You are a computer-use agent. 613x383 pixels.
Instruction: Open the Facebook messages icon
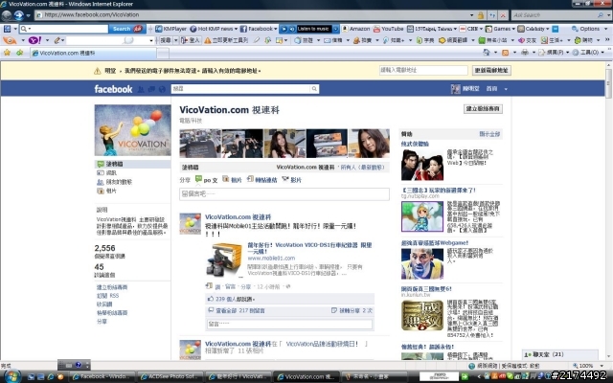click(x=151, y=89)
